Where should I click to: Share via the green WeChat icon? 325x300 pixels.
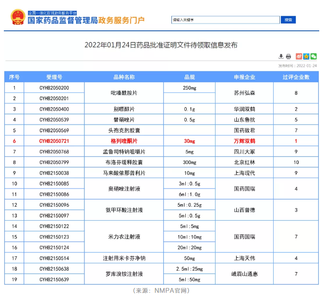click(313, 56)
